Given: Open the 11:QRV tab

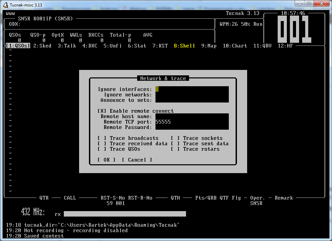Looking at the screenshot, I should [x=262, y=46].
